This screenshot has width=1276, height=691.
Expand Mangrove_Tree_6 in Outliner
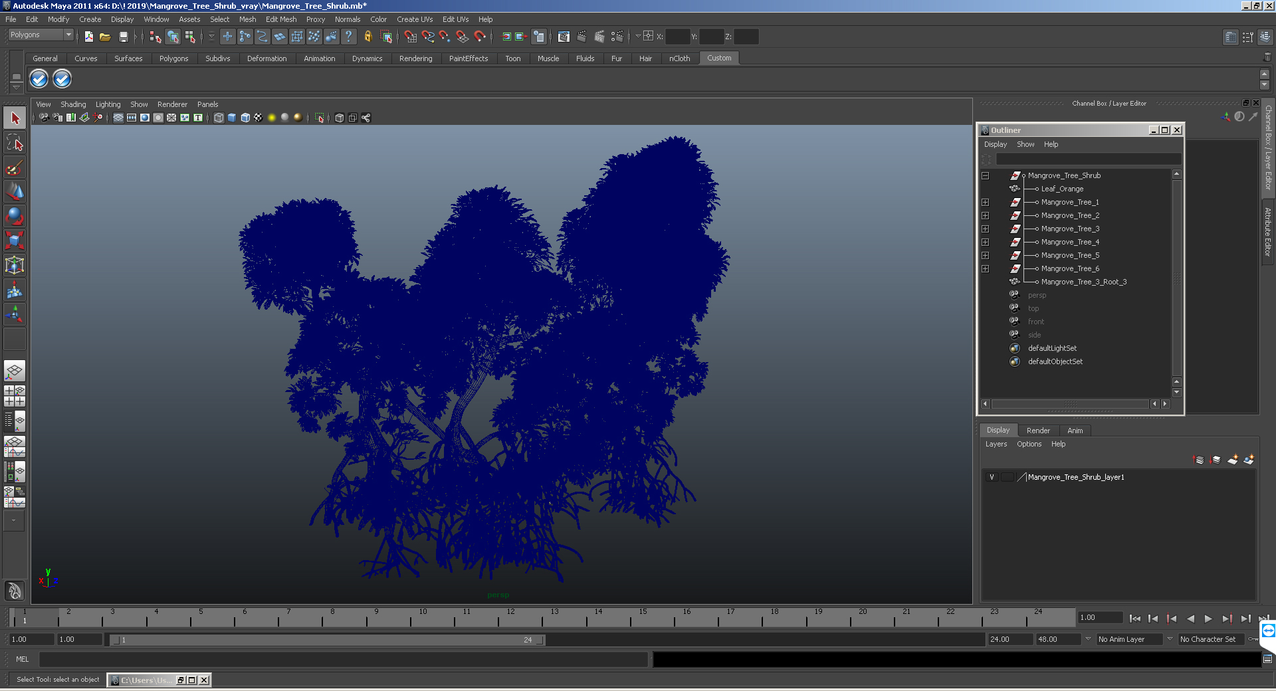coord(985,268)
